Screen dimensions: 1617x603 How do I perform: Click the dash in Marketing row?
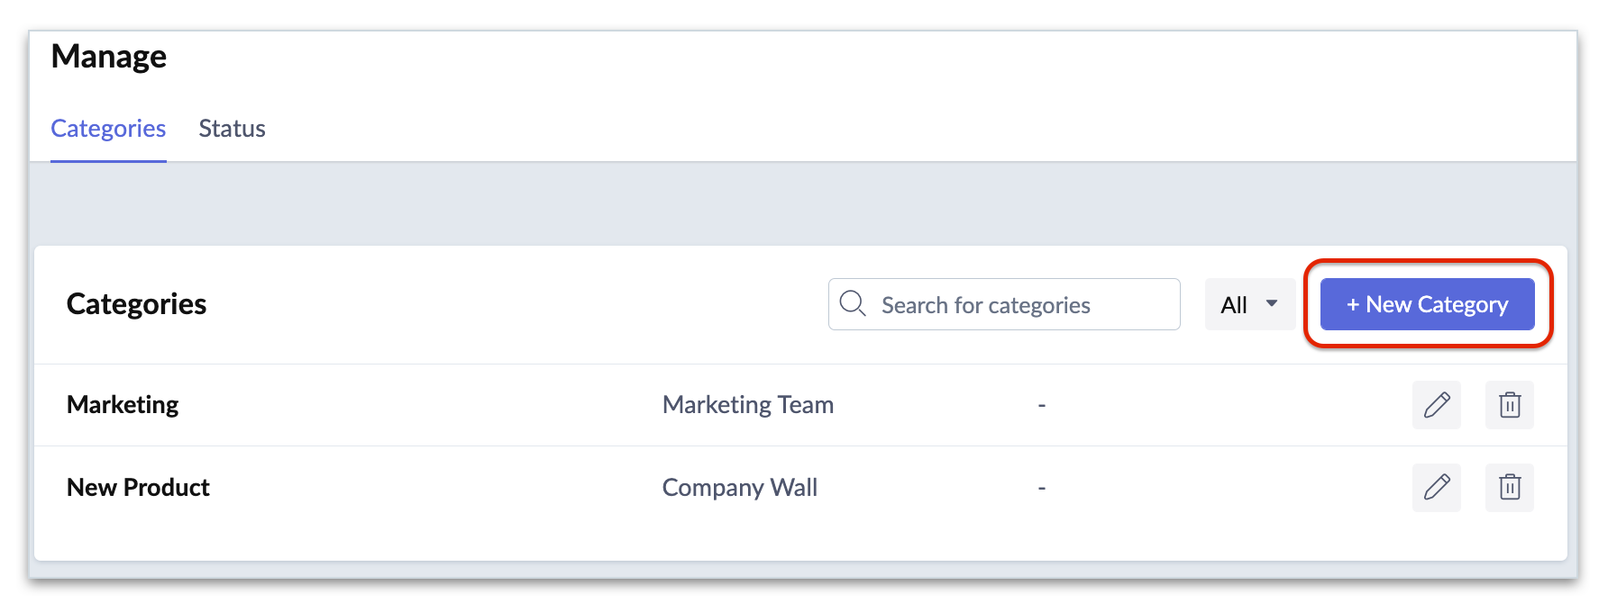point(1041,406)
